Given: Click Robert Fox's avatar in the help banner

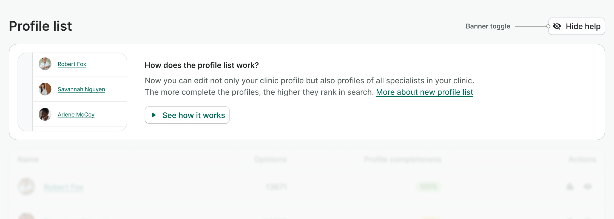Looking at the screenshot, I should click(45, 64).
